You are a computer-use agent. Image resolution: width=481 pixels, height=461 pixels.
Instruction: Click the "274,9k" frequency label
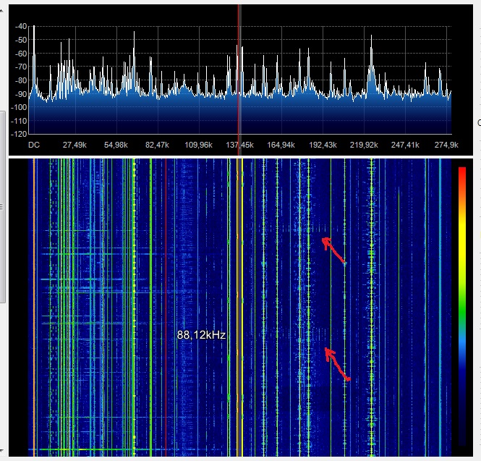[446, 145]
